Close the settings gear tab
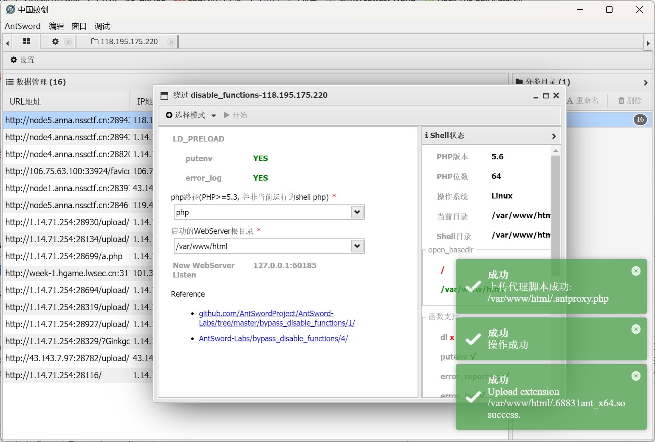The image size is (655, 442). click(68, 42)
